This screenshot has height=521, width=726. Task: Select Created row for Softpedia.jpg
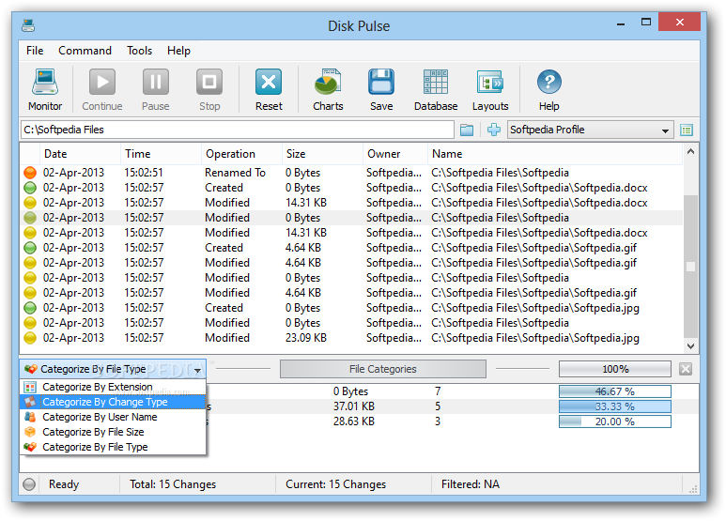point(351,308)
